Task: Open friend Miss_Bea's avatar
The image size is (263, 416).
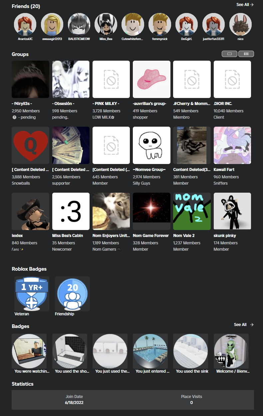Action: [x=106, y=24]
